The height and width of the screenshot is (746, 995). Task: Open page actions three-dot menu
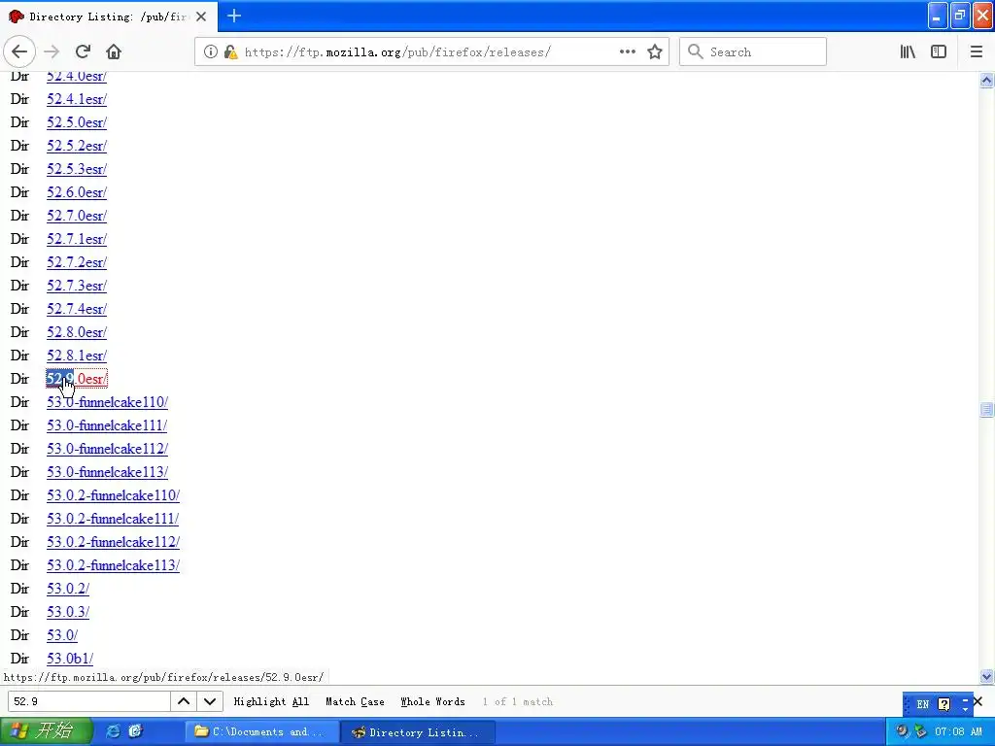click(627, 52)
